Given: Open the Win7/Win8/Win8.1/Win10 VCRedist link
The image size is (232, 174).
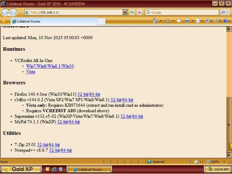Looking at the screenshot, I should 50,66.
